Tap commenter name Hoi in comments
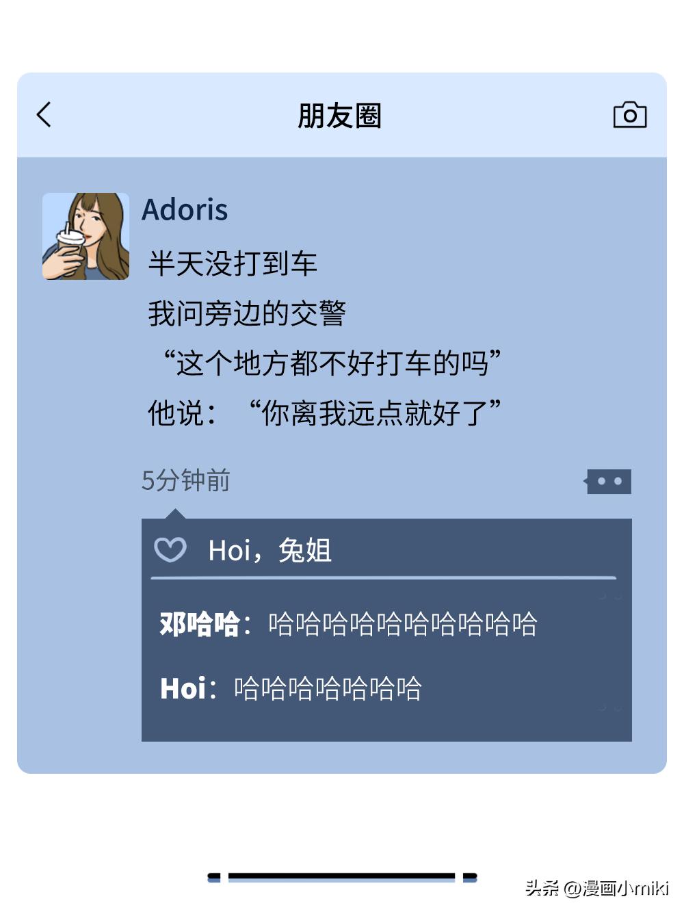The height and width of the screenshot is (912, 684). tap(183, 688)
